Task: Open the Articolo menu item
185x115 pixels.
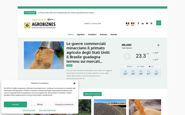Action: [103, 34]
